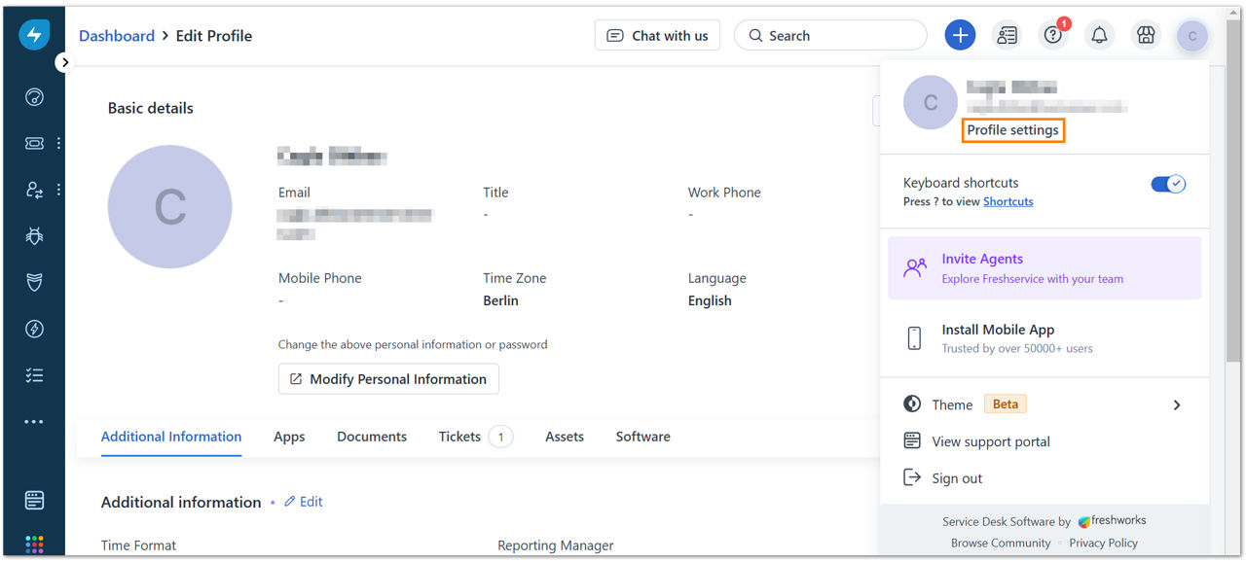Click into the Search field
Viewport: 1246px width, 562px height.
click(830, 36)
